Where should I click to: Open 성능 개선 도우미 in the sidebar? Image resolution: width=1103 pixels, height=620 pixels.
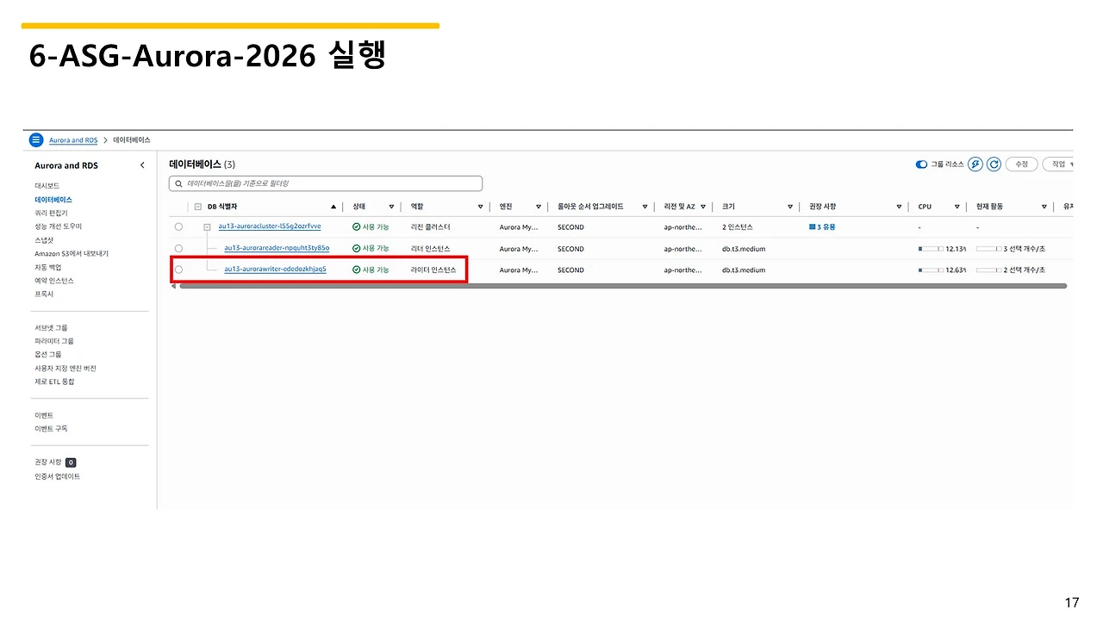coord(58,226)
